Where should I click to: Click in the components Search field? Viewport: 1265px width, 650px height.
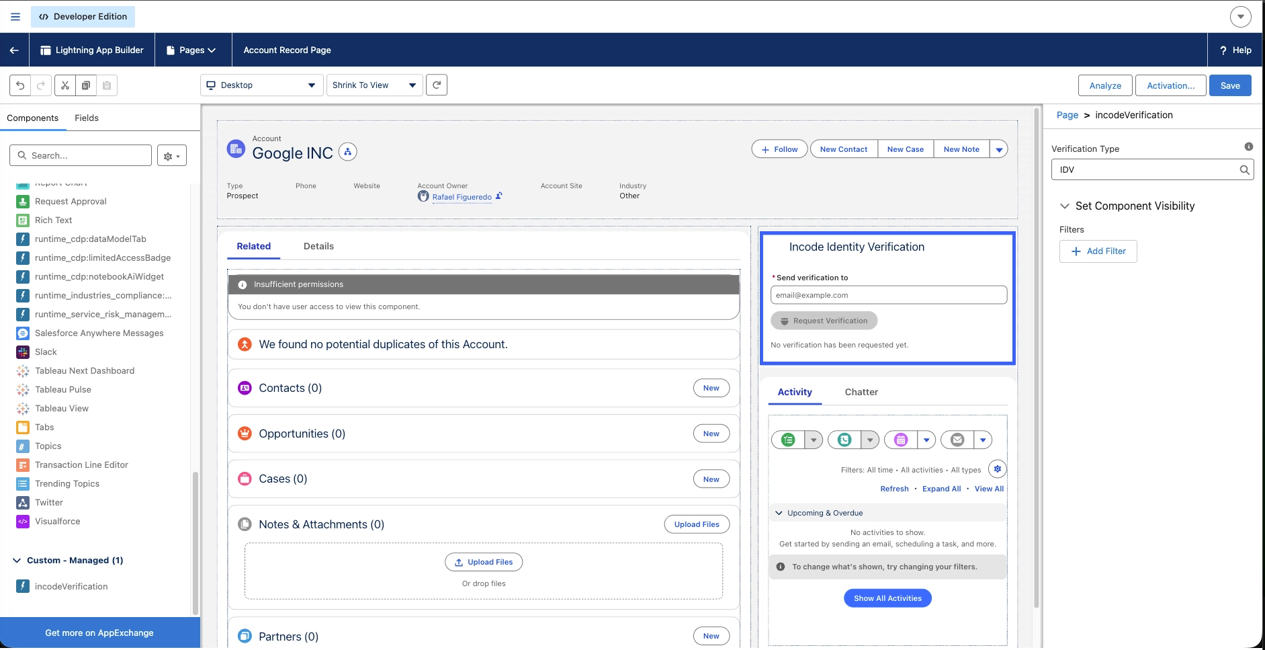click(81, 155)
